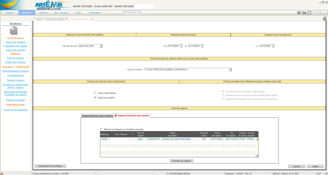Open the mail envelope icon in toolbar
The image size is (328, 175).
click(x=299, y=13)
